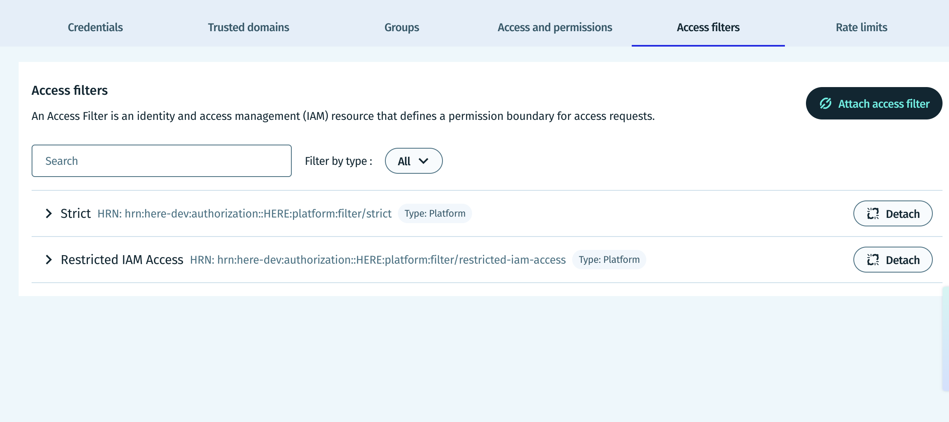The height and width of the screenshot is (422, 949).
Task: Select the Strict filter name
Action: 76,213
